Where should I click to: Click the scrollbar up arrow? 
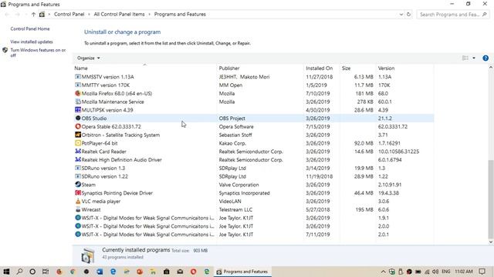click(x=491, y=68)
